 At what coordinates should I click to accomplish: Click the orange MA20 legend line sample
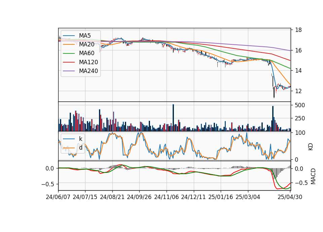click(x=69, y=44)
